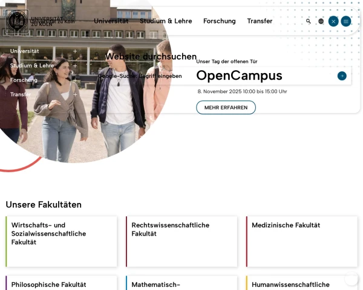Expand the Forschung side menu entry

pyautogui.click(x=75, y=80)
